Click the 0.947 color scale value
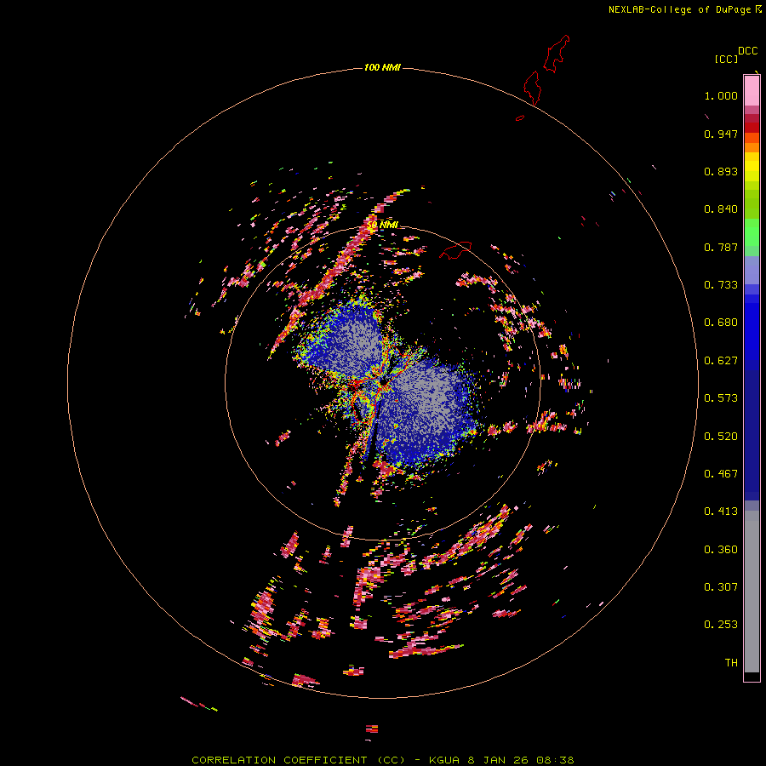This screenshot has height=766, width=766. pos(721,134)
